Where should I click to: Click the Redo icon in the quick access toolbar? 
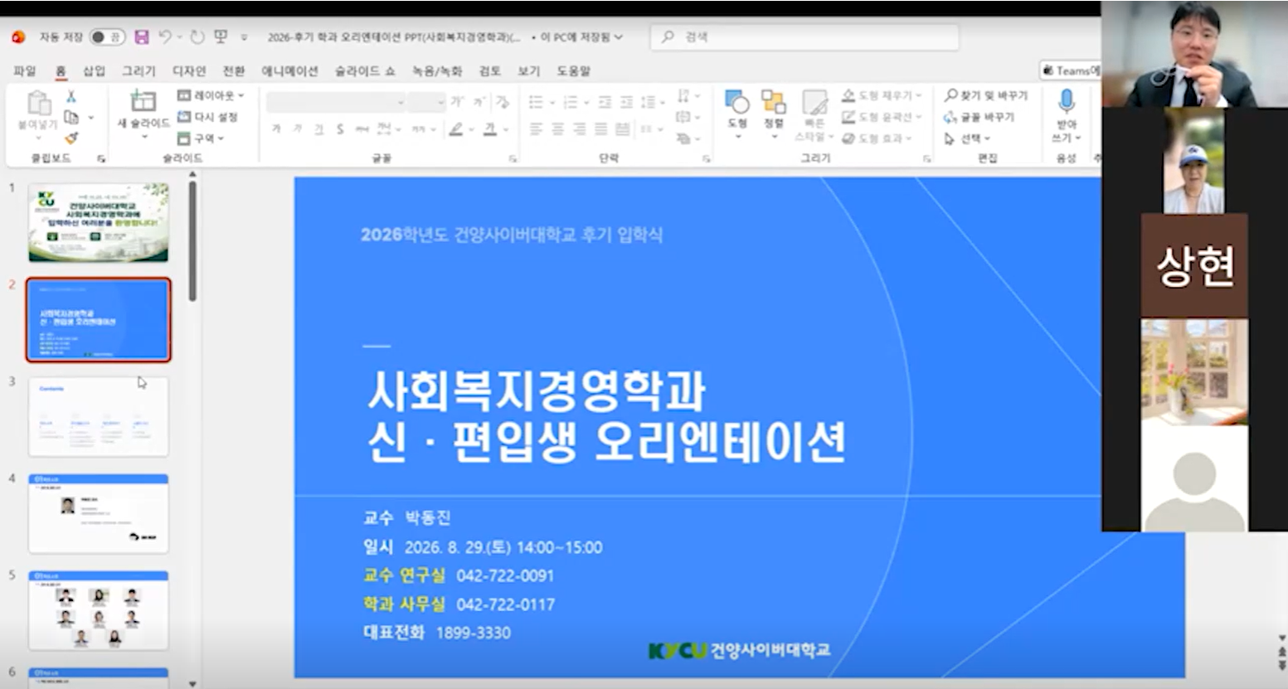click(x=197, y=37)
